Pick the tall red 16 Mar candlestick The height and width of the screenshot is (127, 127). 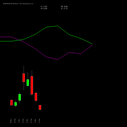coord(32,85)
